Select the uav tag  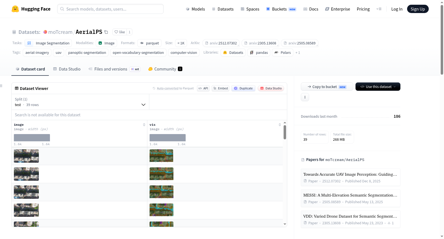pos(59,52)
